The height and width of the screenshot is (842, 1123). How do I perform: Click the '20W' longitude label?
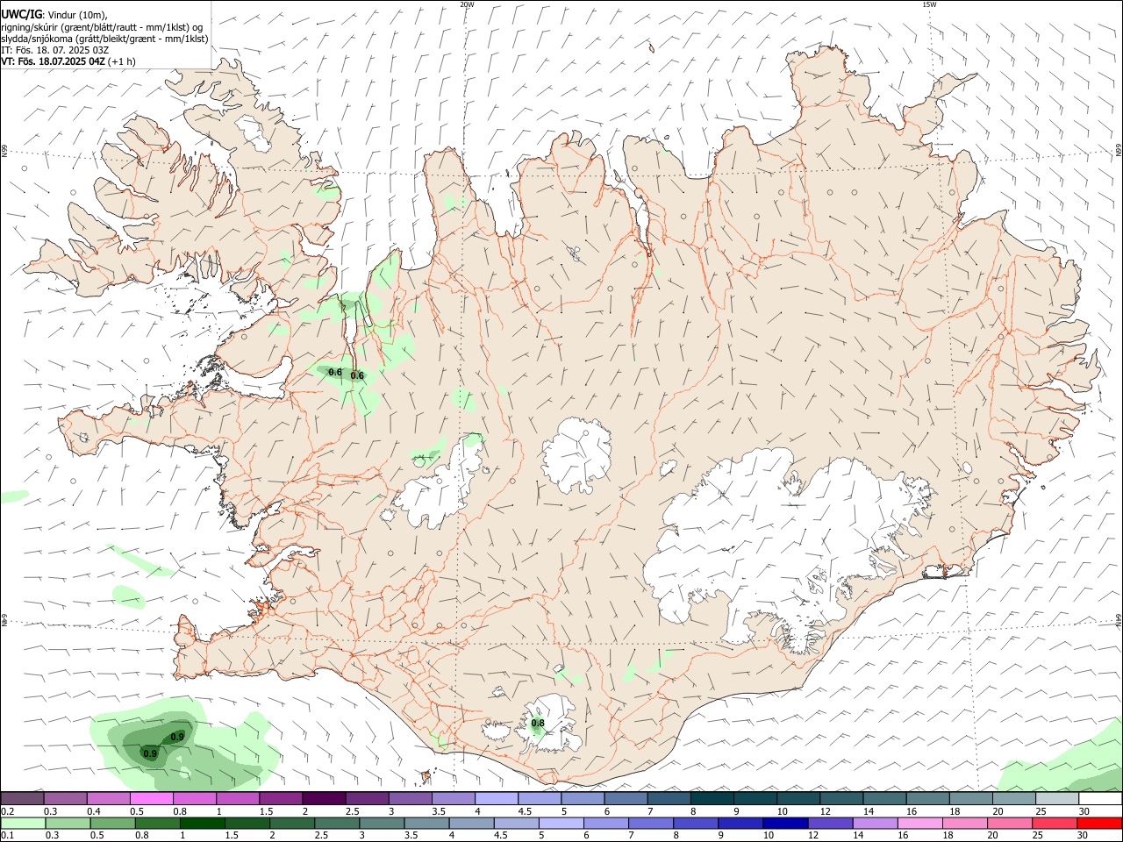tap(467, 4)
